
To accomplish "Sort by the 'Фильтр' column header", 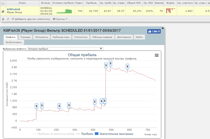I will [x=46, y=3].
